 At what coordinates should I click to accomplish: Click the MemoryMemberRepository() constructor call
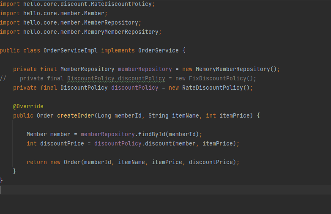coord(236,69)
